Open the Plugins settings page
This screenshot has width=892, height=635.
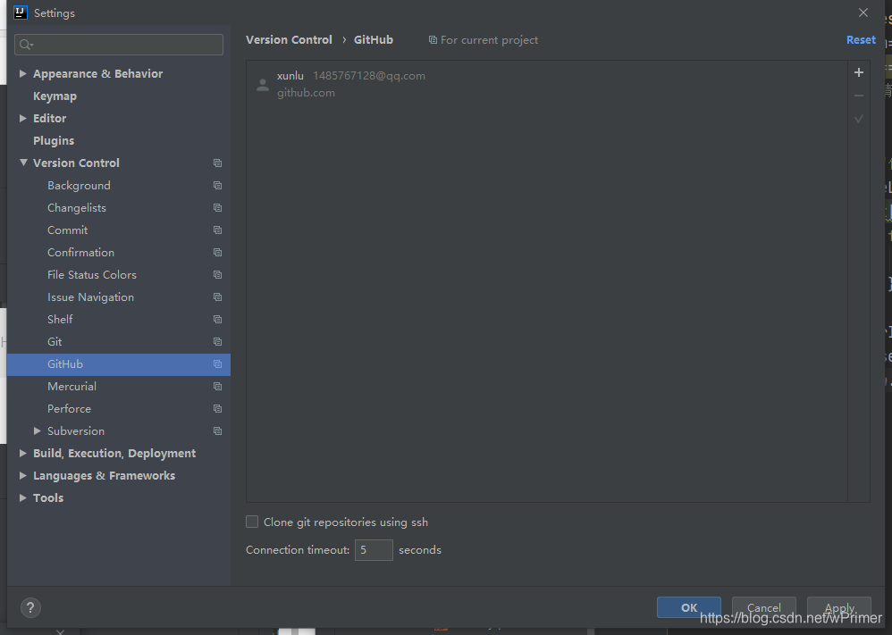coord(54,141)
